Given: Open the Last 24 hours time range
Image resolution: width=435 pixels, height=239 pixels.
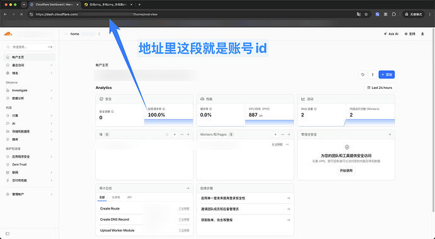Looking at the screenshot, I should click(x=380, y=88).
